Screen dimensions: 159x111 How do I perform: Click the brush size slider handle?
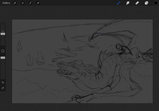pos(3,34)
